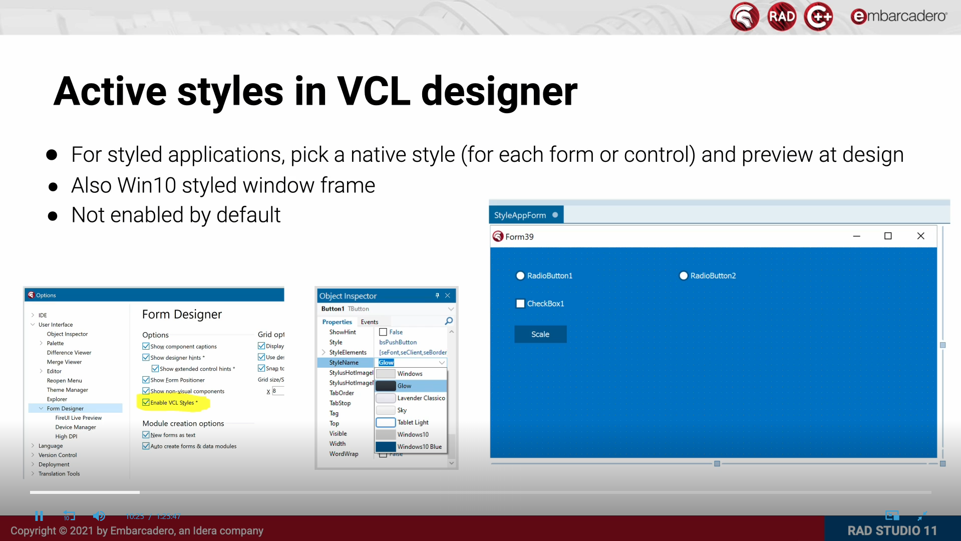This screenshot has height=541, width=961.
Task: Choose the Sky style option
Action: point(411,410)
